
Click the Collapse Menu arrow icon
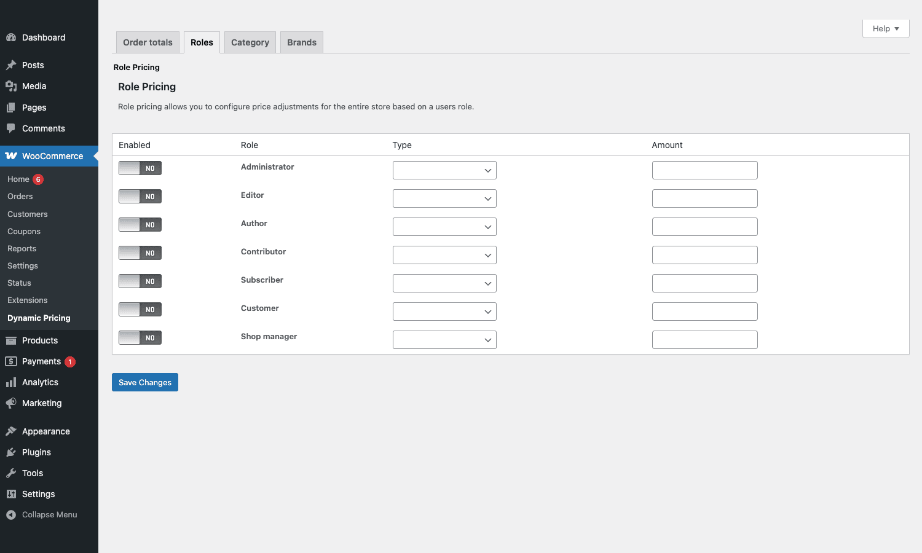click(x=11, y=515)
